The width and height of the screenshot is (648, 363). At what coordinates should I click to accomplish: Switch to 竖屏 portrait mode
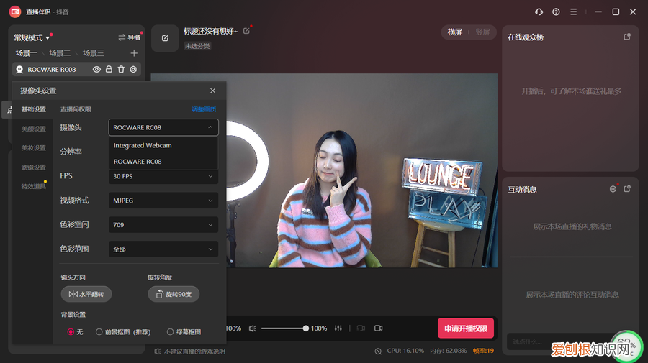coord(482,32)
